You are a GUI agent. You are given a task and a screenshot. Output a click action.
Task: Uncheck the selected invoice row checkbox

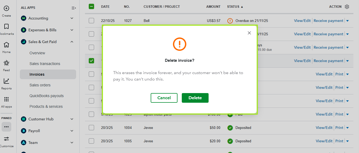(x=91, y=61)
